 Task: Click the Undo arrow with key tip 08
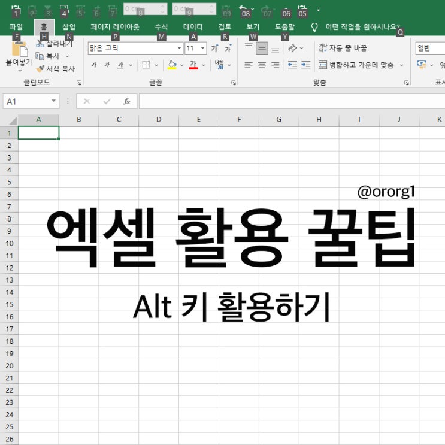[x=244, y=10]
